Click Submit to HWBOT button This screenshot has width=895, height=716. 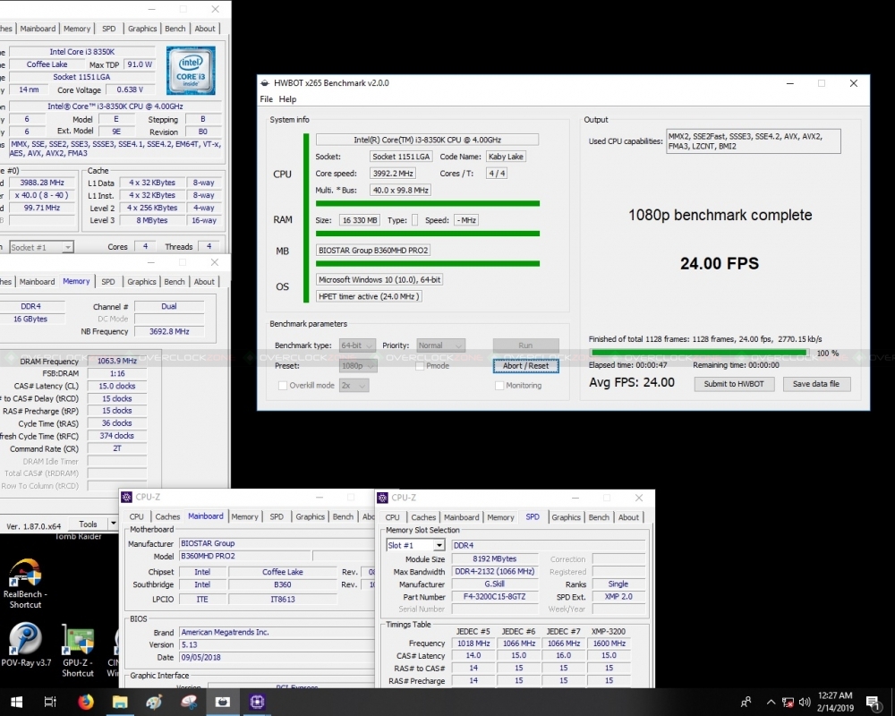tap(734, 384)
